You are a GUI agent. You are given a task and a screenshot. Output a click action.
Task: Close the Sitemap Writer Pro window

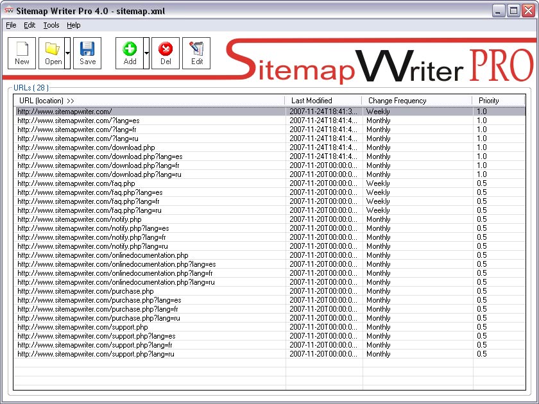(528, 11)
